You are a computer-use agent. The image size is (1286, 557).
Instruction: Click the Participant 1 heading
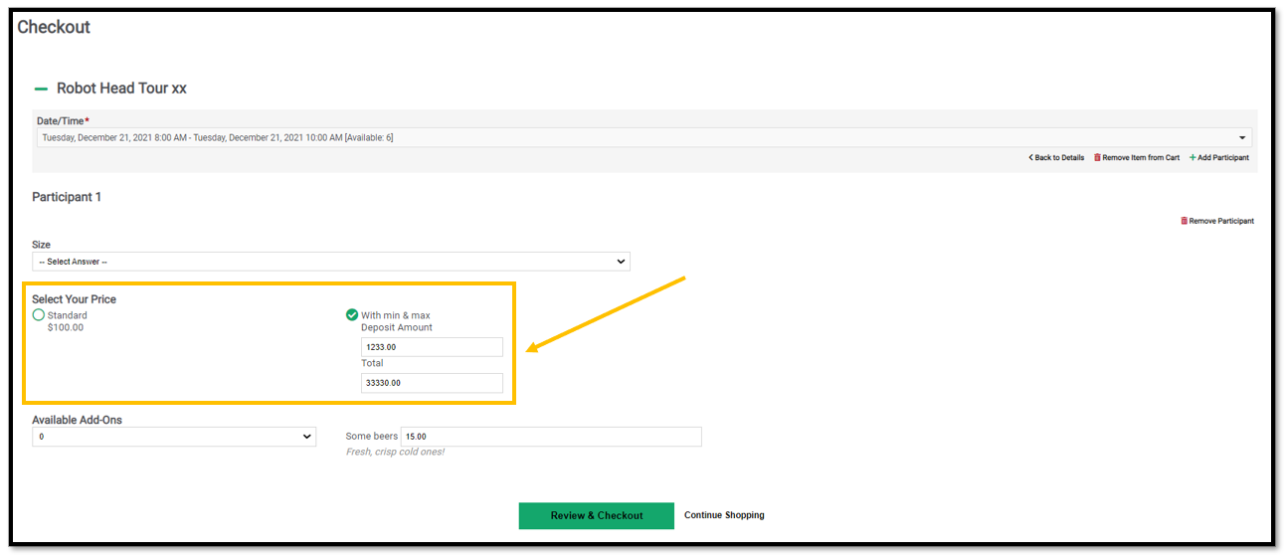point(67,197)
